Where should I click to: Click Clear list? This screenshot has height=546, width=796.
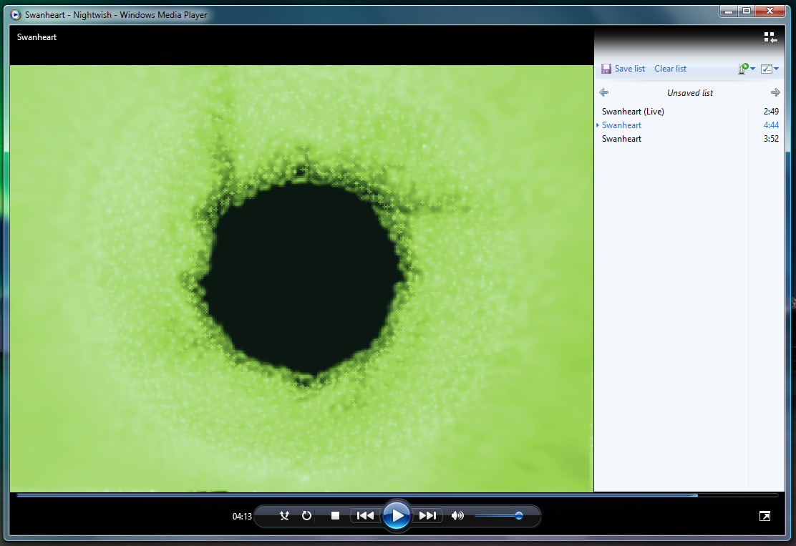pyautogui.click(x=670, y=69)
